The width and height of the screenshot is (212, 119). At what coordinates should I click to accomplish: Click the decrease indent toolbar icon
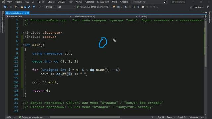(x=135, y=7)
